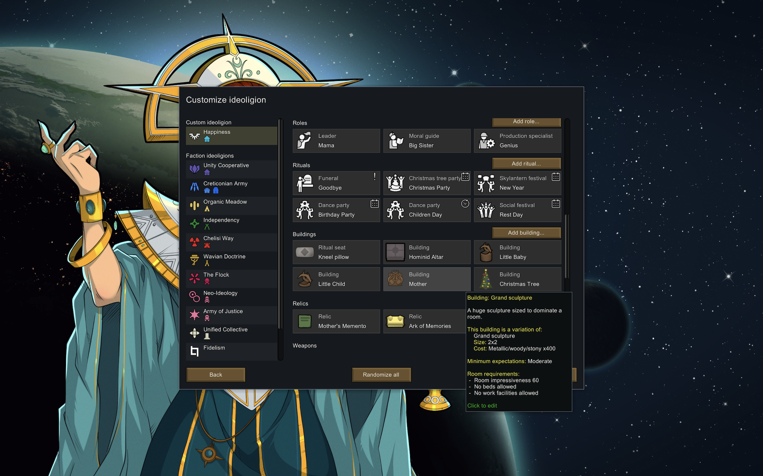Click the Leader role icon for Mama

(304, 141)
